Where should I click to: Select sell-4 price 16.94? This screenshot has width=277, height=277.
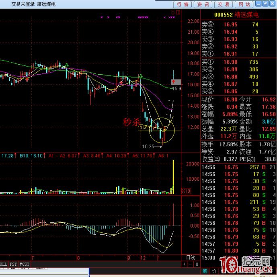[x=230, y=32]
